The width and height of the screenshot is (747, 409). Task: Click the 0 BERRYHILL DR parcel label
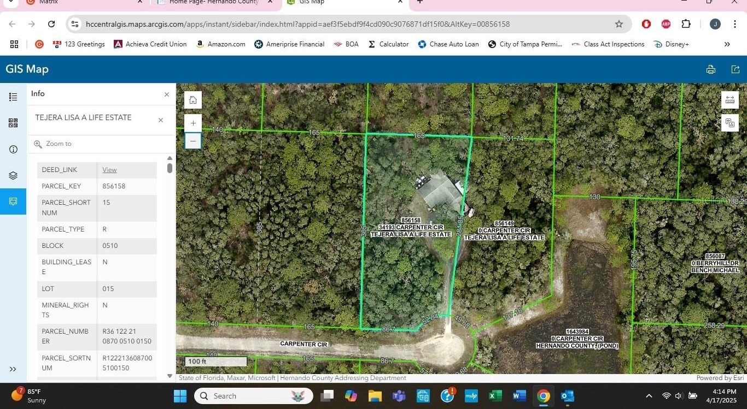[715, 263]
